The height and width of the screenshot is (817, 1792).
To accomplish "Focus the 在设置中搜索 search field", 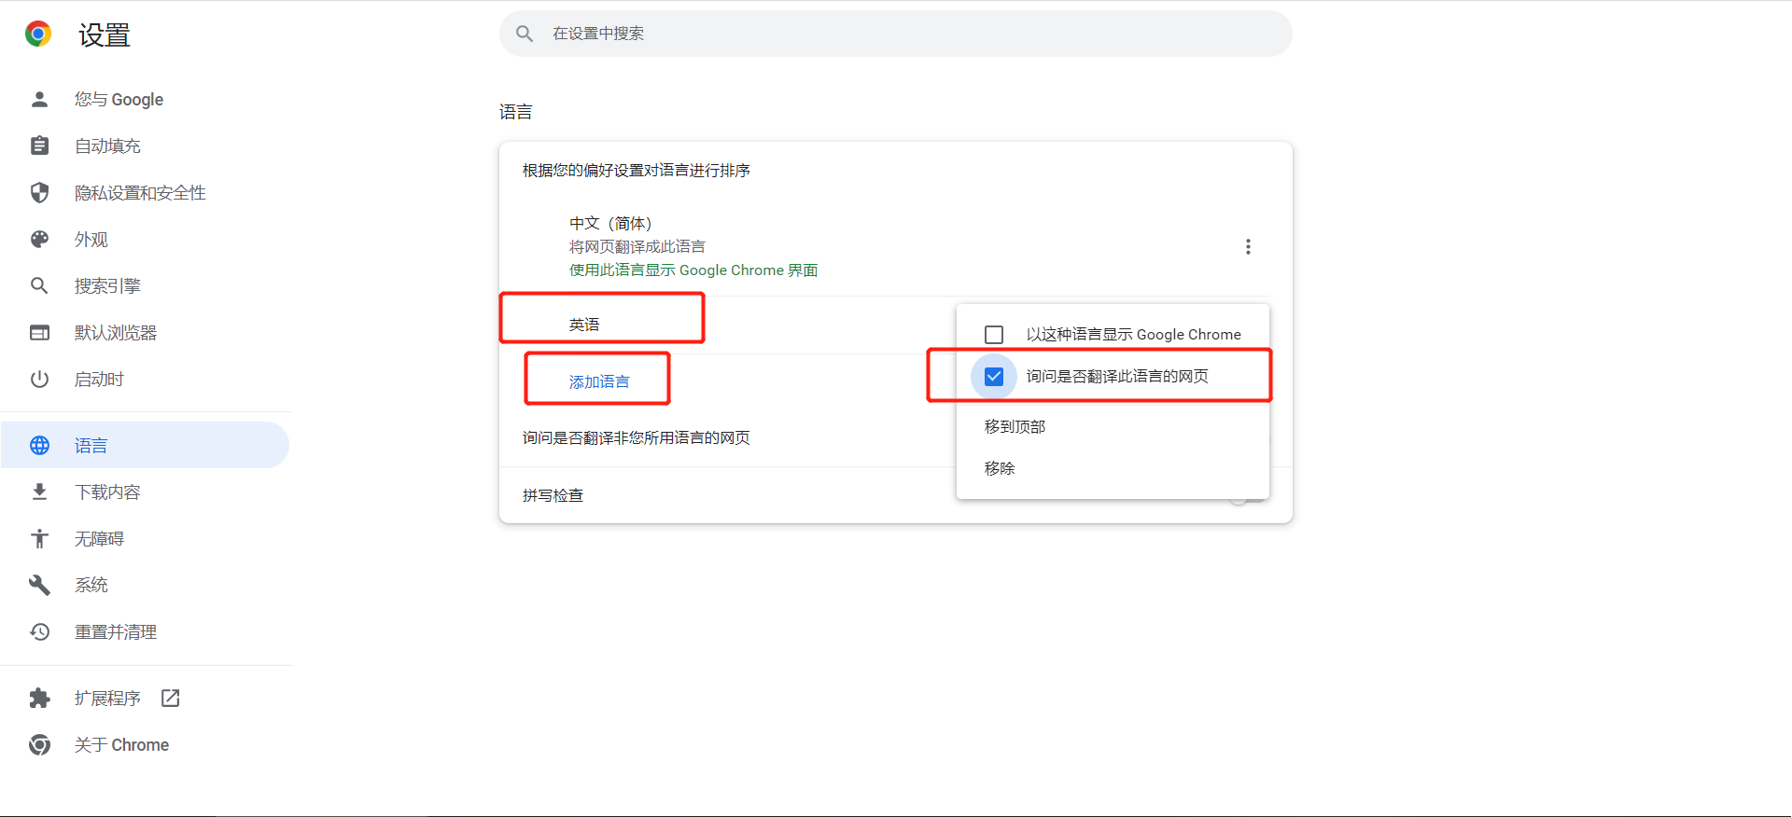I will click(896, 34).
